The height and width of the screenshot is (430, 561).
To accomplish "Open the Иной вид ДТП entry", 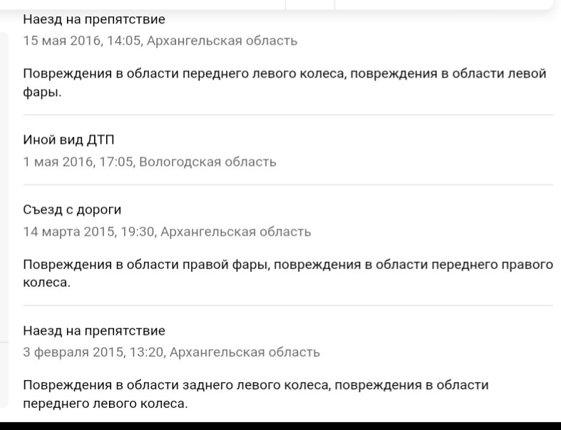I will coord(68,140).
